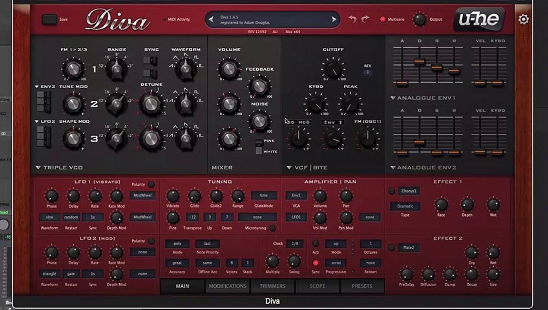Click the mixer Feedback knob
Viewport: 548px width, 310px height.
259,86
